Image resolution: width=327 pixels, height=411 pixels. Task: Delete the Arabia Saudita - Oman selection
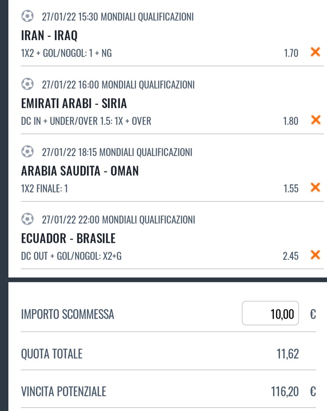click(x=315, y=188)
